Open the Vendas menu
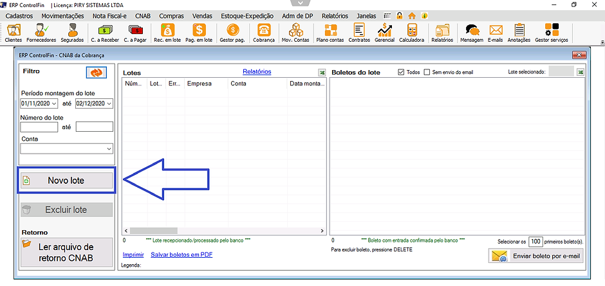 coord(202,16)
